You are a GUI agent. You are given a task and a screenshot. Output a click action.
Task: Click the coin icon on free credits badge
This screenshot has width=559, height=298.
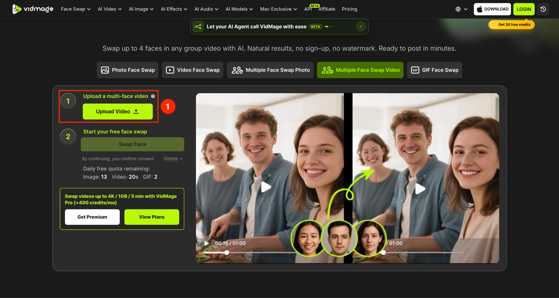click(x=494, y=25)
